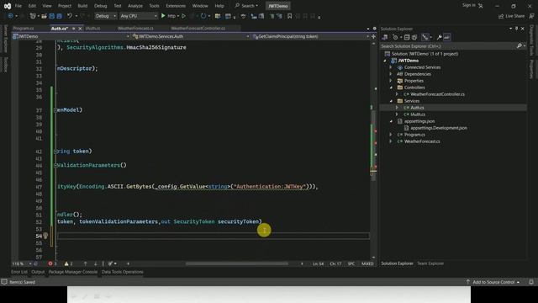Open the Build menu
Screen dimensions: 538x303
click(x=82, y=6)
